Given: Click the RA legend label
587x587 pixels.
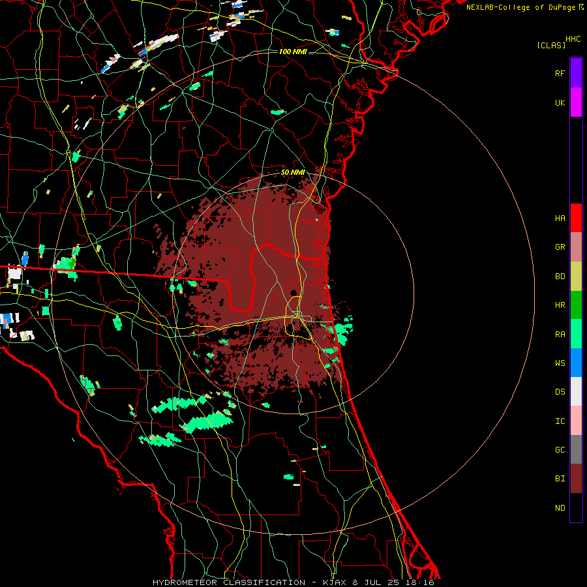Looking at the screenshot, I should 560,335.
